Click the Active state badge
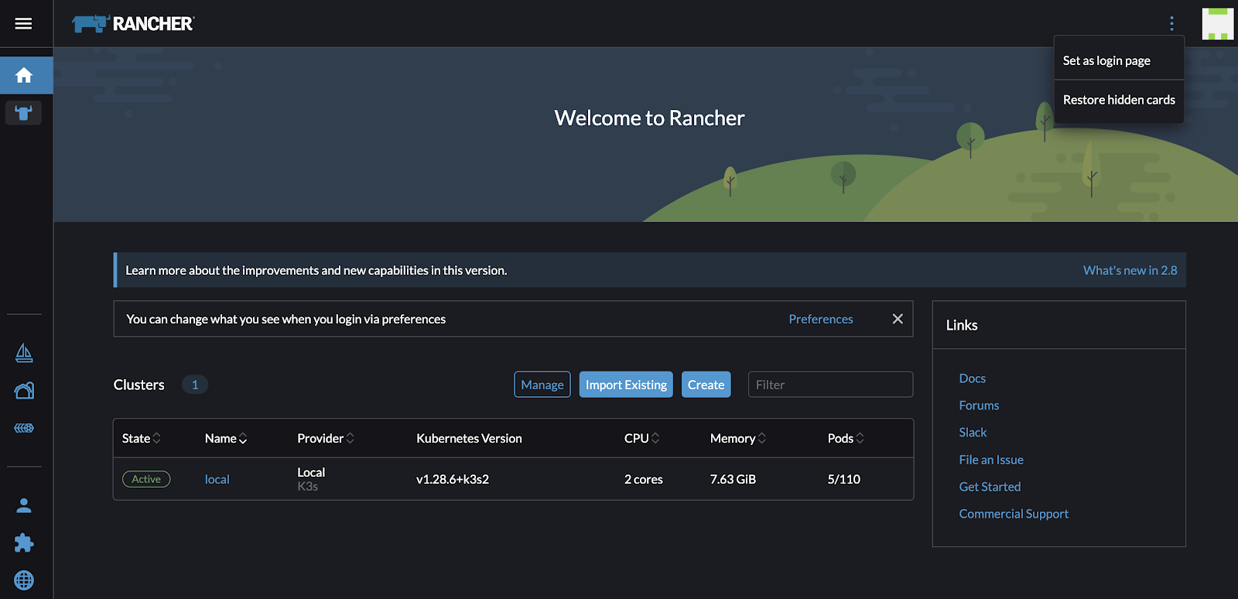Image resolution: width=1238 pixels, height=599 pixels. (146, 479)
